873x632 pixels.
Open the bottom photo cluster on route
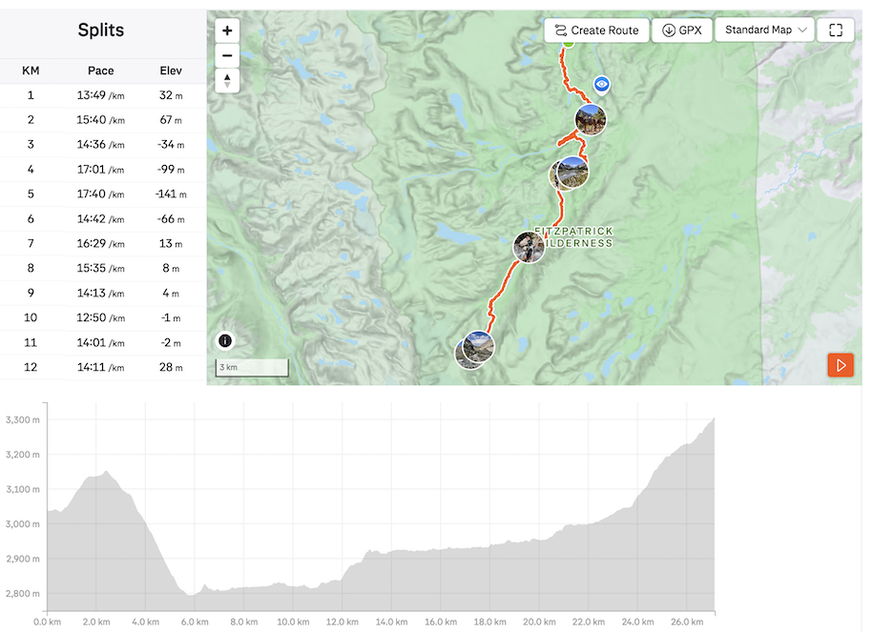coord(475,349)
